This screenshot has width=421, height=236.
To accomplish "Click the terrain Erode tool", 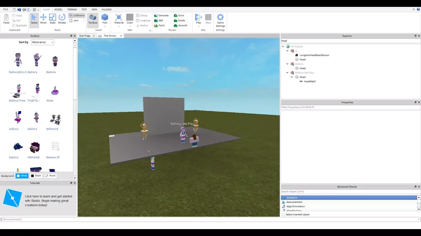I will (179, 20).
